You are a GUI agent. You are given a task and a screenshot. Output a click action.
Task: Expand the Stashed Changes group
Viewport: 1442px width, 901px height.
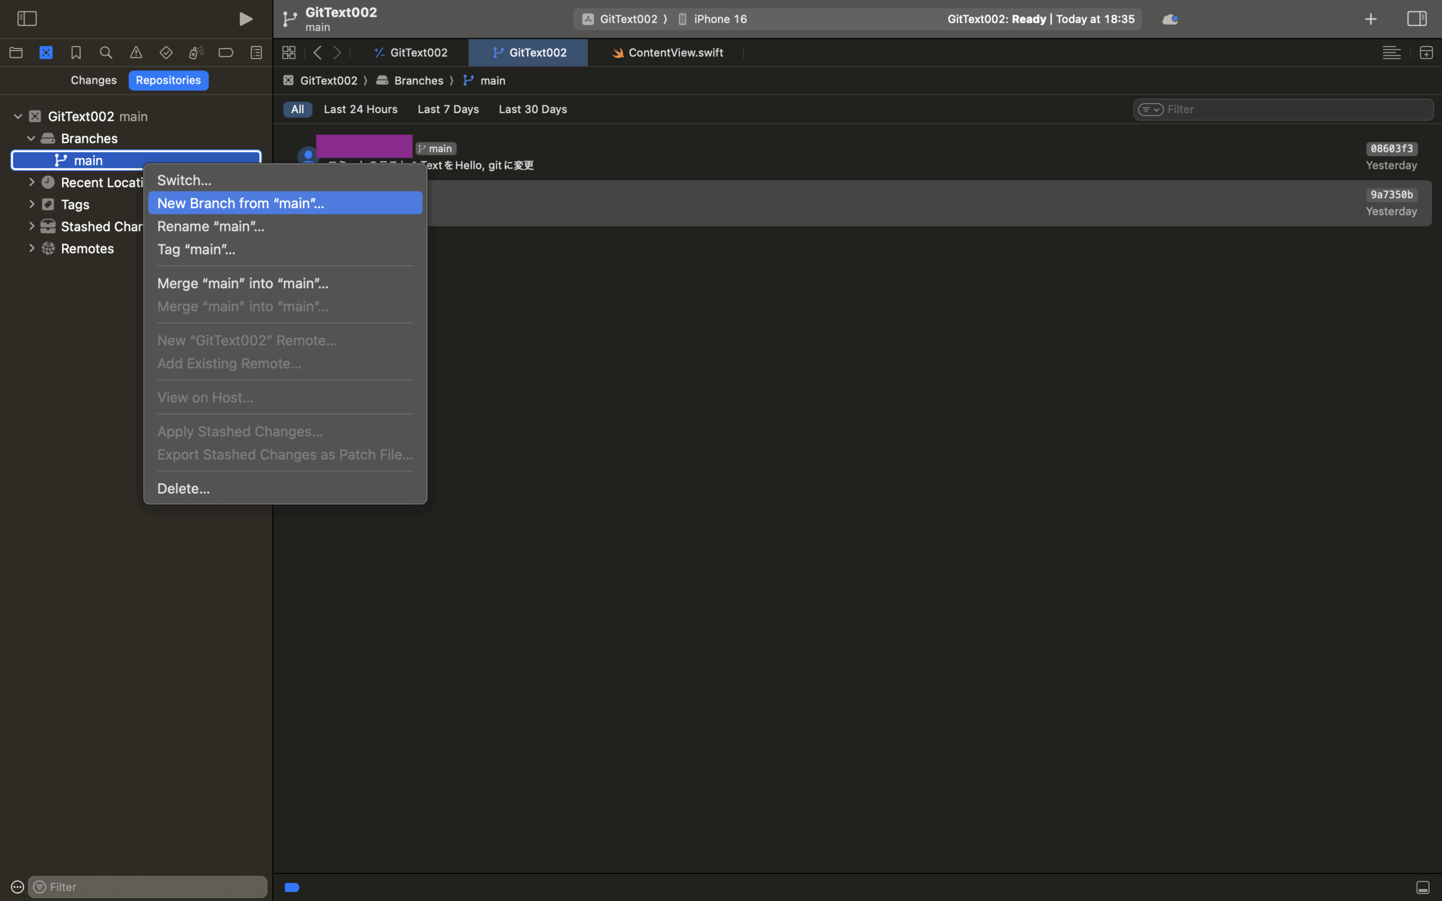[x=32, y=226]
